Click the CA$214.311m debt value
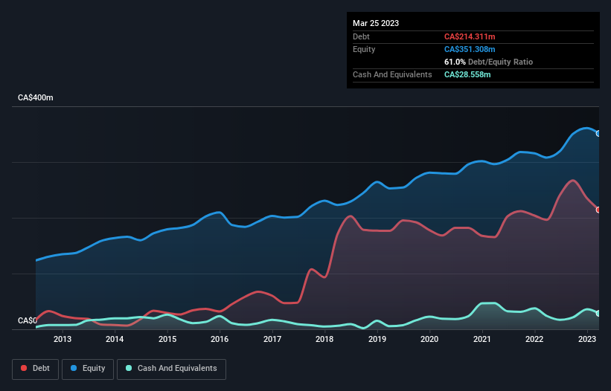Viewport: 611px width, 391px height. [470, 36]
